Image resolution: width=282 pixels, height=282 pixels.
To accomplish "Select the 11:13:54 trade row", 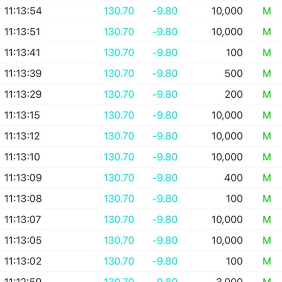I will tap(141, 11).
